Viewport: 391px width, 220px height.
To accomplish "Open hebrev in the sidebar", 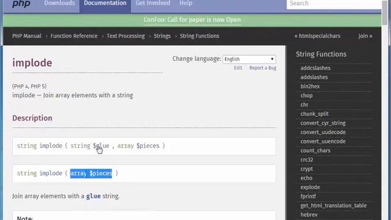I will click(x=309, y=215).
